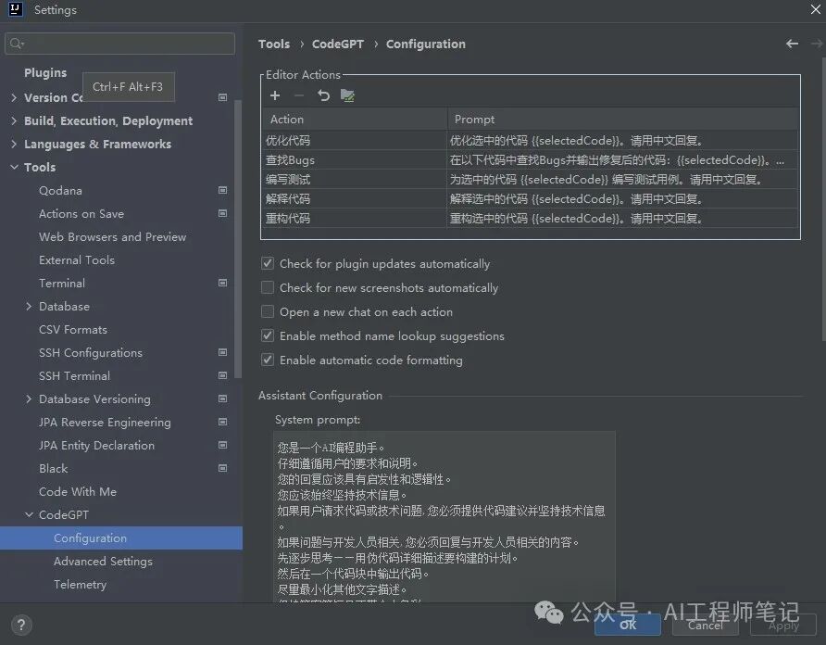This screenshot has height=645, width=826.
Task: Click the project-level icon beside Qodana
Action: click(222, 190)
